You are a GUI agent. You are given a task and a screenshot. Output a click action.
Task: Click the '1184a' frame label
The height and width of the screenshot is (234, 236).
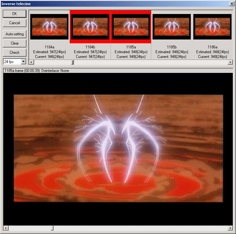click(49, 47)
